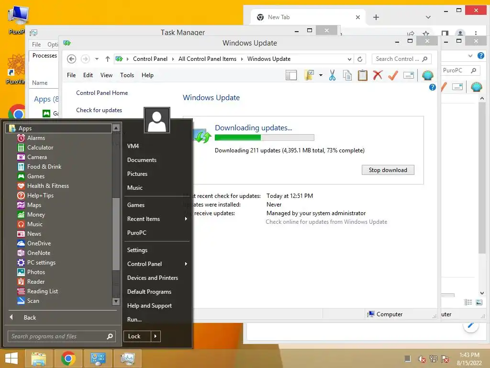490x368 pixels.
Task: Click the red X Delete toolbar icon
Action: pos(378,75)
